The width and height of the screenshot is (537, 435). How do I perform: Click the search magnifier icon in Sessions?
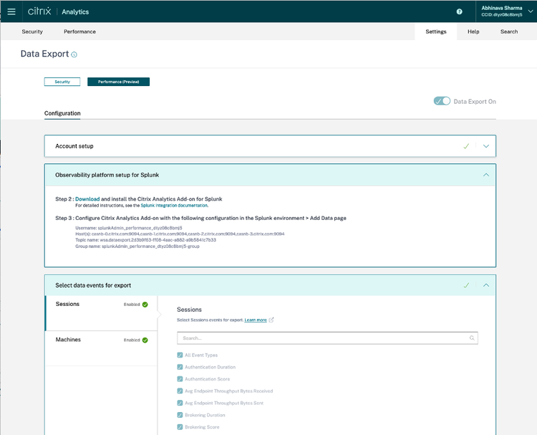coord(472,338)
